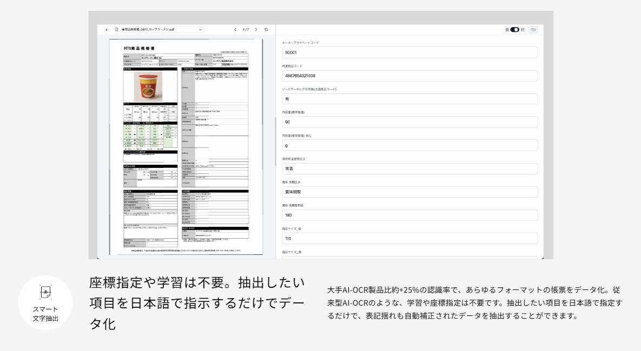Image resolution: width=641 pixels, height=351 pixels.
Task: Go to previous page with left chevron
Action: [x=236, y=30]
